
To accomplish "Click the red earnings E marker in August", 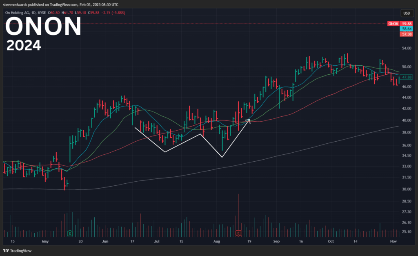I will tap(238, 233).
